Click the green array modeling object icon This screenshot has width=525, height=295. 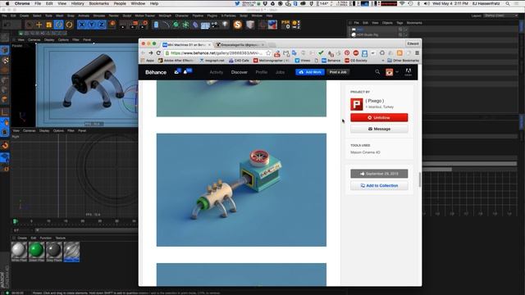click(x=185, y=25)
